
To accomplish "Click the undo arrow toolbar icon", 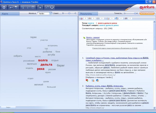I will point(23,7).
